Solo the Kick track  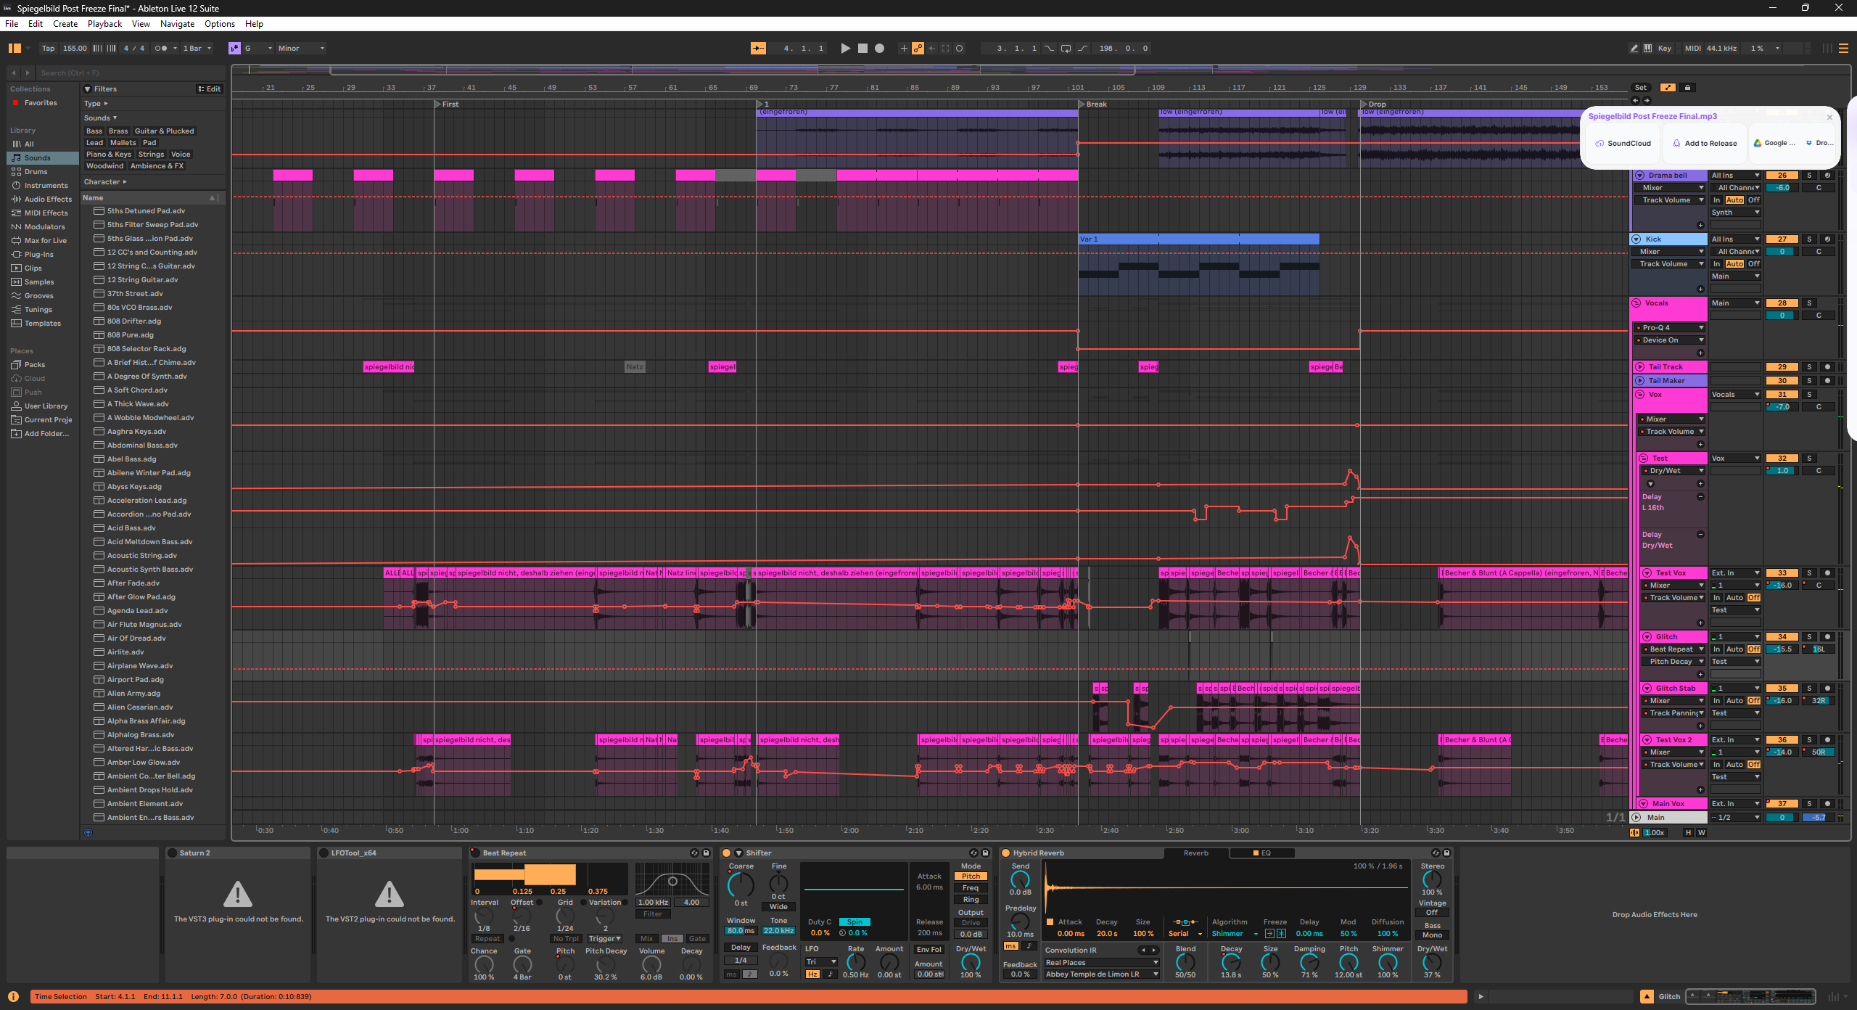[1809, 239]
